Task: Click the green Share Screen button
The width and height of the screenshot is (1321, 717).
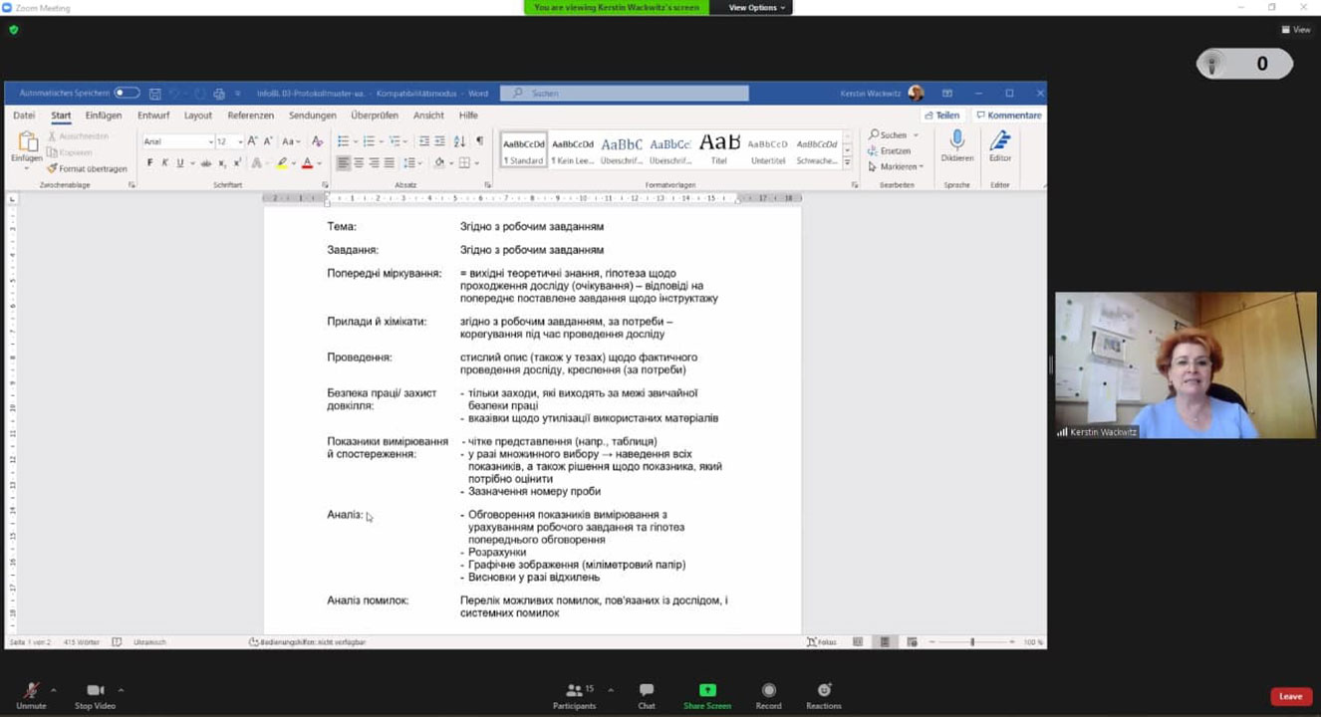Action: (707, 694)
